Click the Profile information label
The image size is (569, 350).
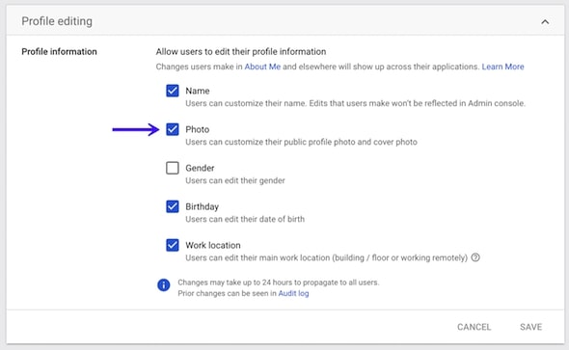[59, 51]
